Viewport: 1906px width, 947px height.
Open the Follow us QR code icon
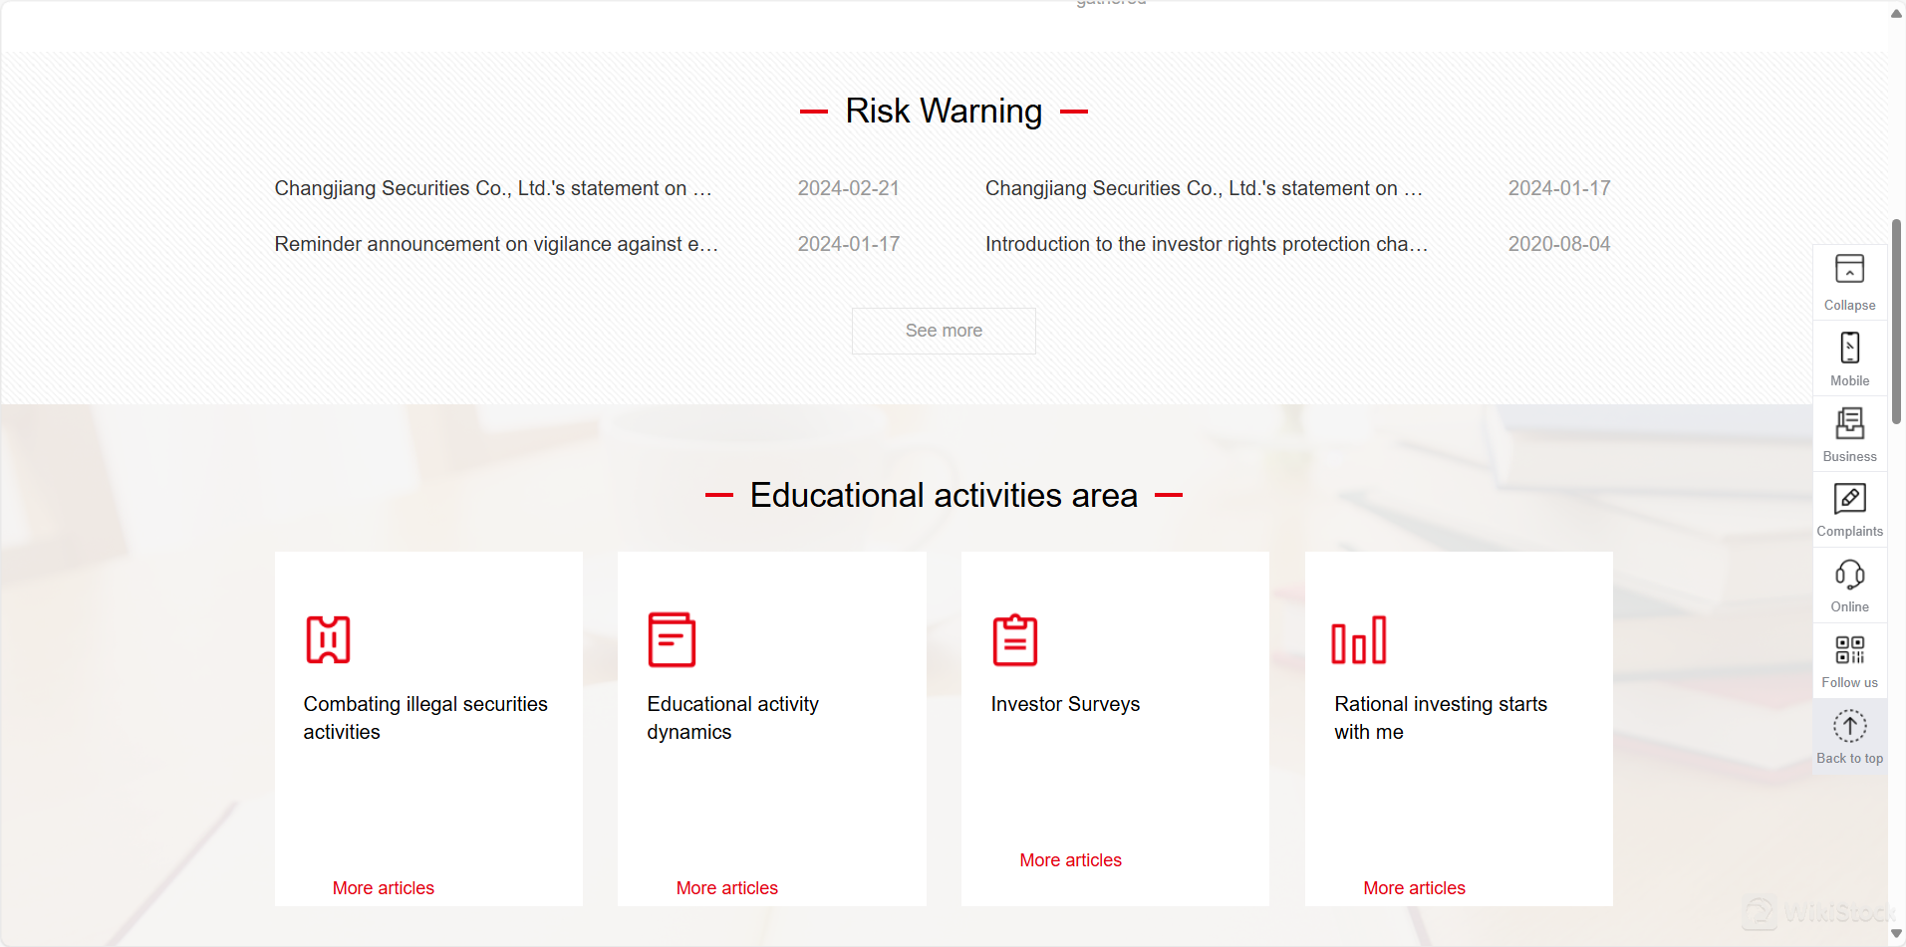1848,657
